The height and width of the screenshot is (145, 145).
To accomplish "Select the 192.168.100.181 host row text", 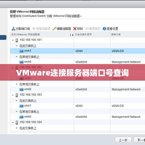I will pyautogui.click(x=31, y=40).
